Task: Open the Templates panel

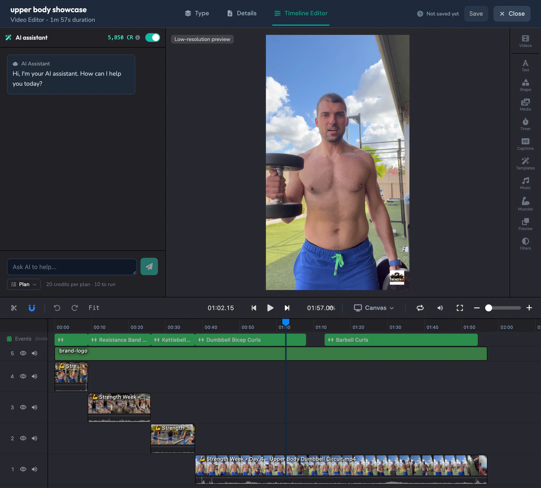Action: click(x=525, y=164)
